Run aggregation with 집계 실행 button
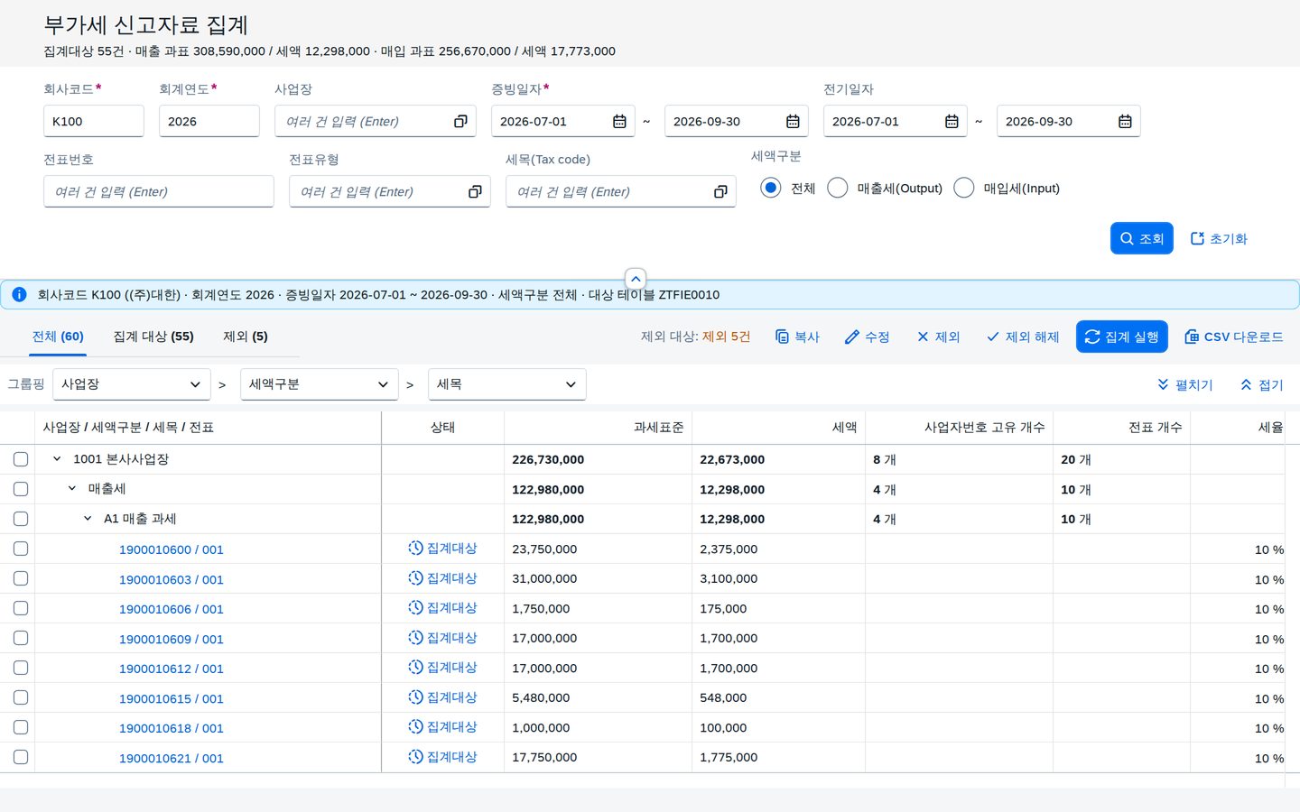The width and height of the screenshot is (1300, 812). 1122,337
